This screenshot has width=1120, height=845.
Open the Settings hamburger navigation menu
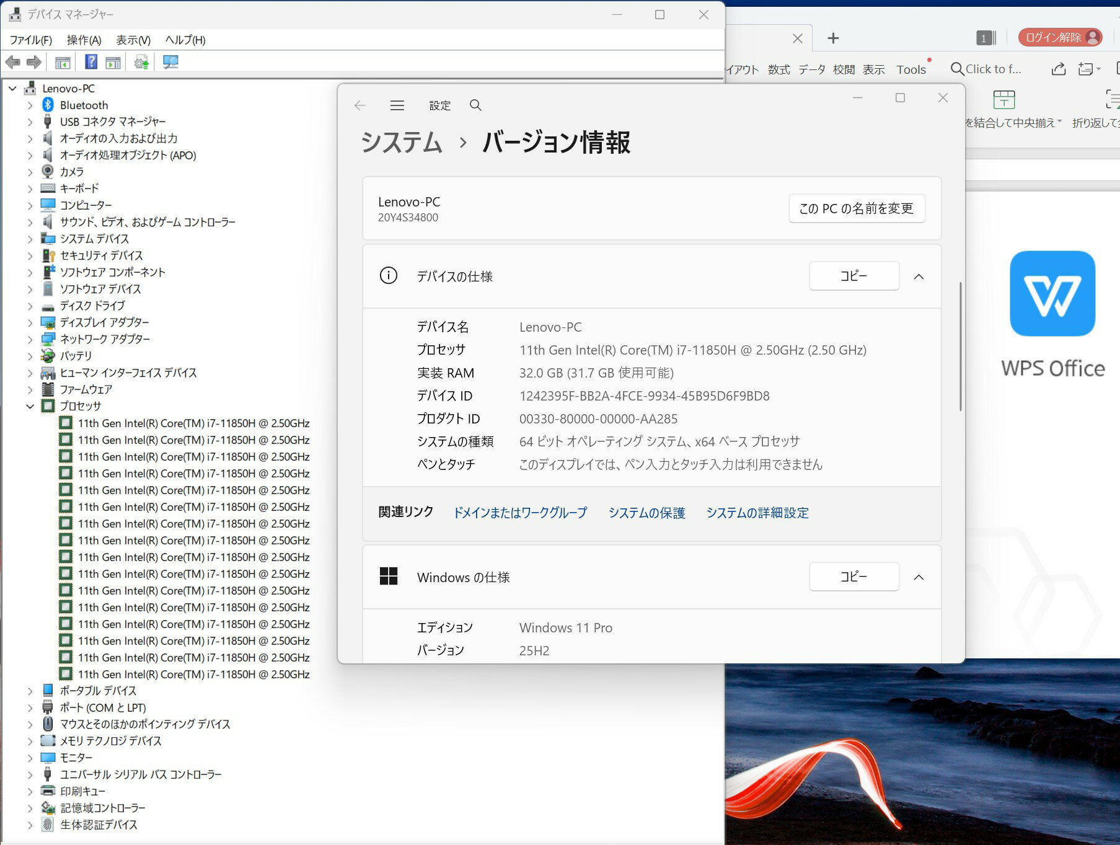pyautogui.click(x=397, y=105)
